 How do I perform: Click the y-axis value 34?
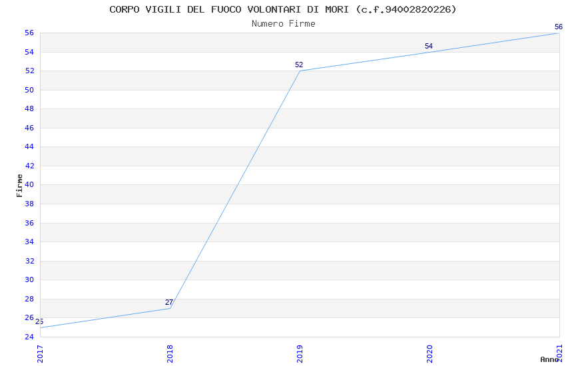pos(29,242)
